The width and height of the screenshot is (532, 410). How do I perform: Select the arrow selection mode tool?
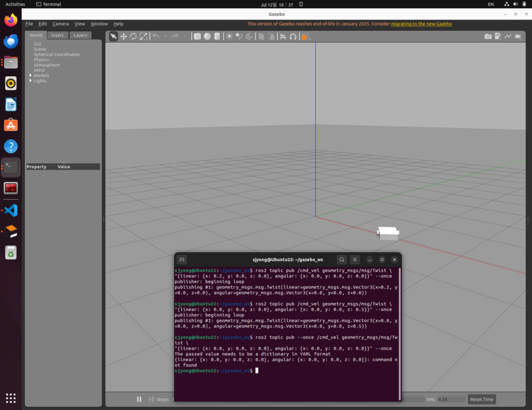(113, 36)
